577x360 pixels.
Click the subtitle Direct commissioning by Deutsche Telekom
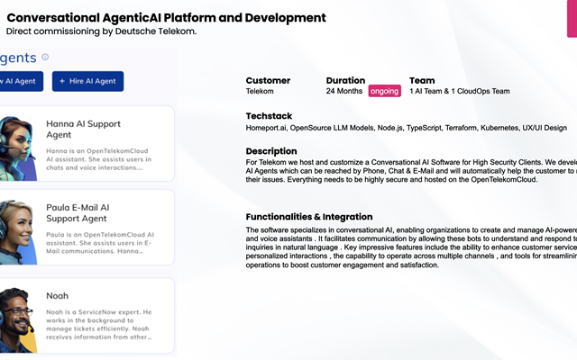click(101, 31)
